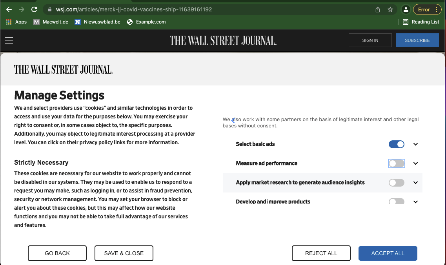The image size is (446, 265).
Task: Expand the Apply market research chevron
Action: pos(415,183)
